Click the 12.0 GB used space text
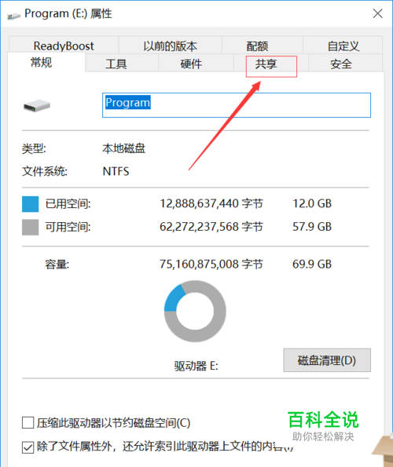393x467 pixels. coord(312,204)
